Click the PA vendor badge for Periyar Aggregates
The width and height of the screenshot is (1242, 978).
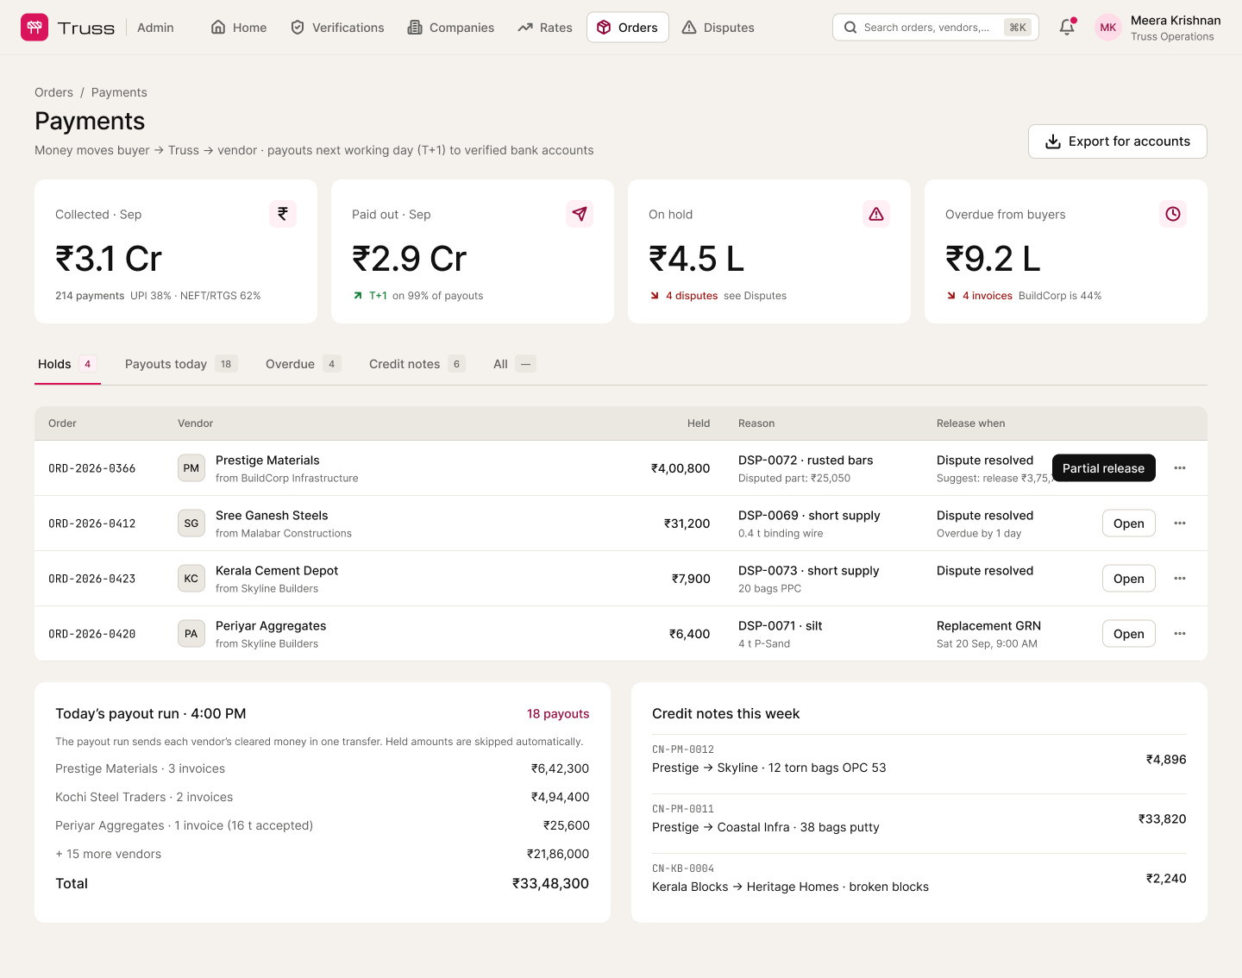pos(191,634)
